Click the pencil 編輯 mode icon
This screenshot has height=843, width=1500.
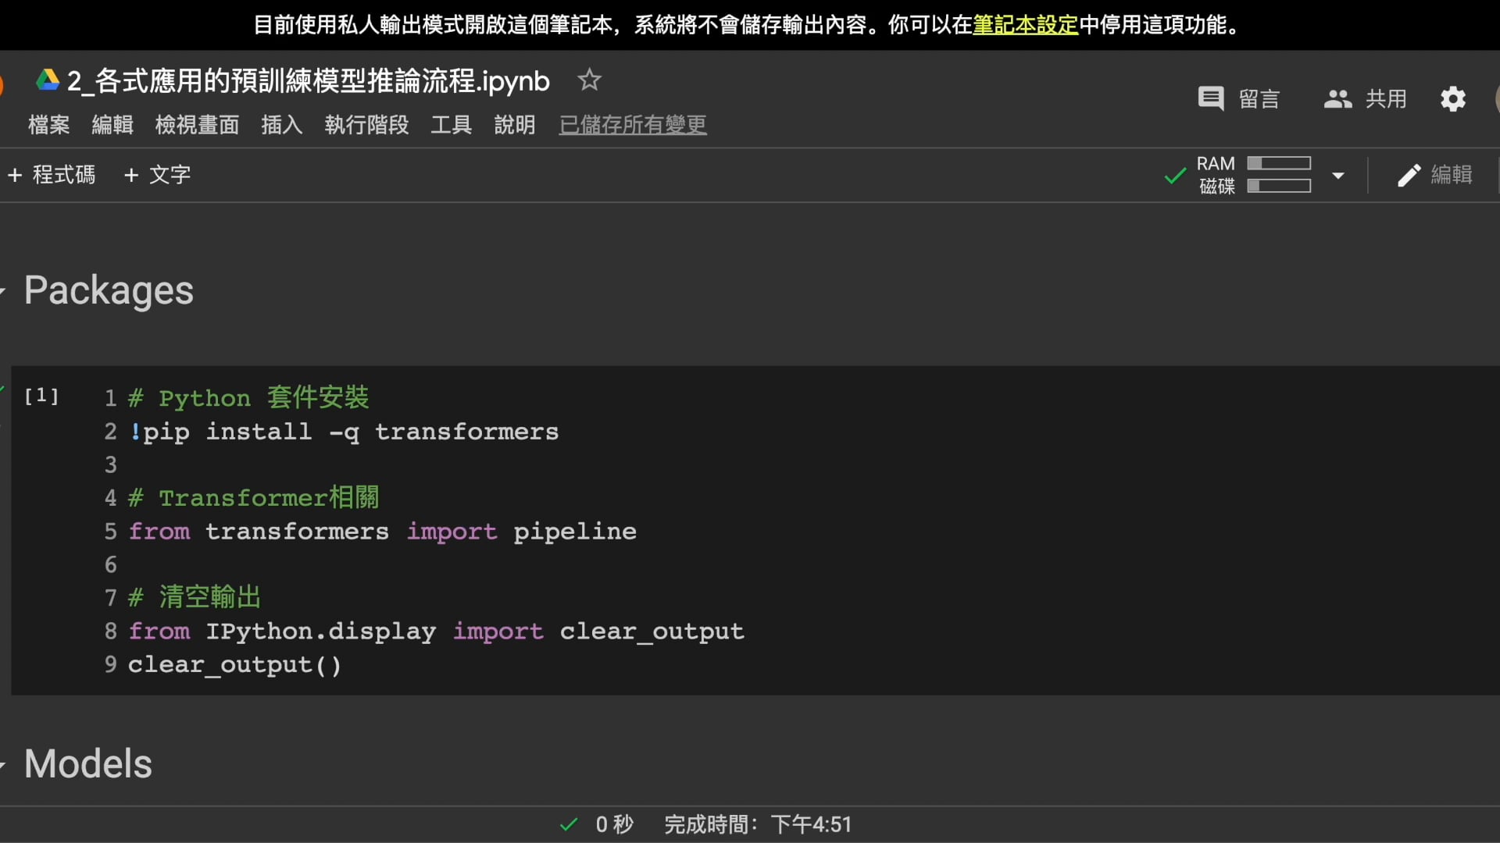(1409, 175)
